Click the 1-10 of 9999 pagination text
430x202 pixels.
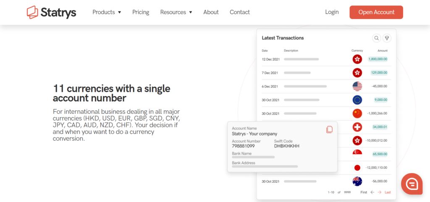click(x=339, y=192)
